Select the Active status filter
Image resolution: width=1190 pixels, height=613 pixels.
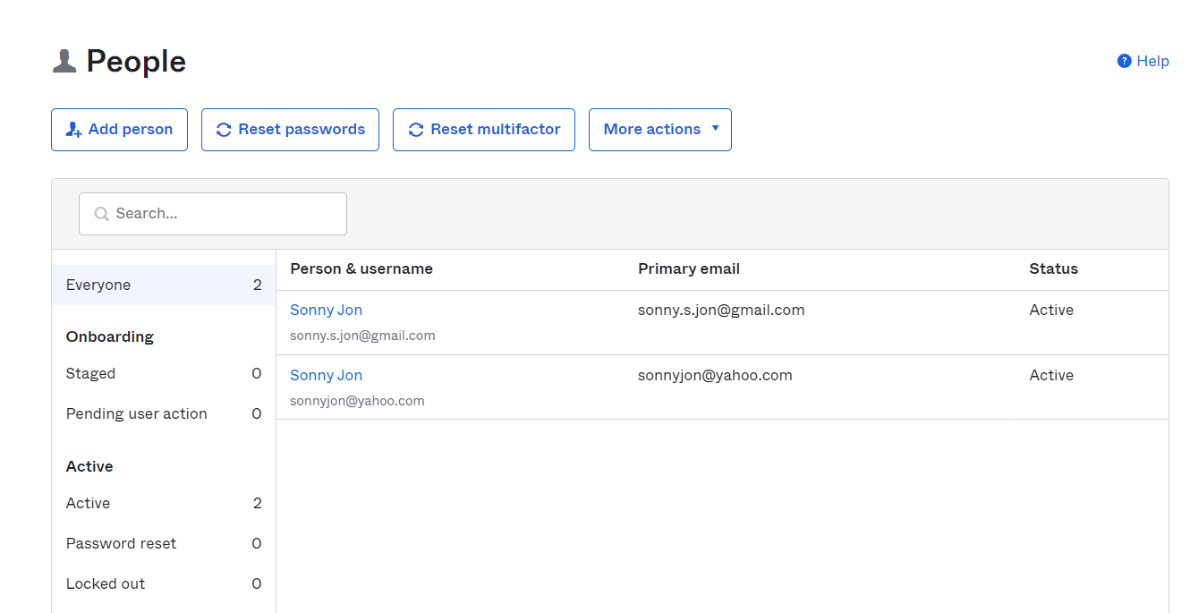[88, 502]
